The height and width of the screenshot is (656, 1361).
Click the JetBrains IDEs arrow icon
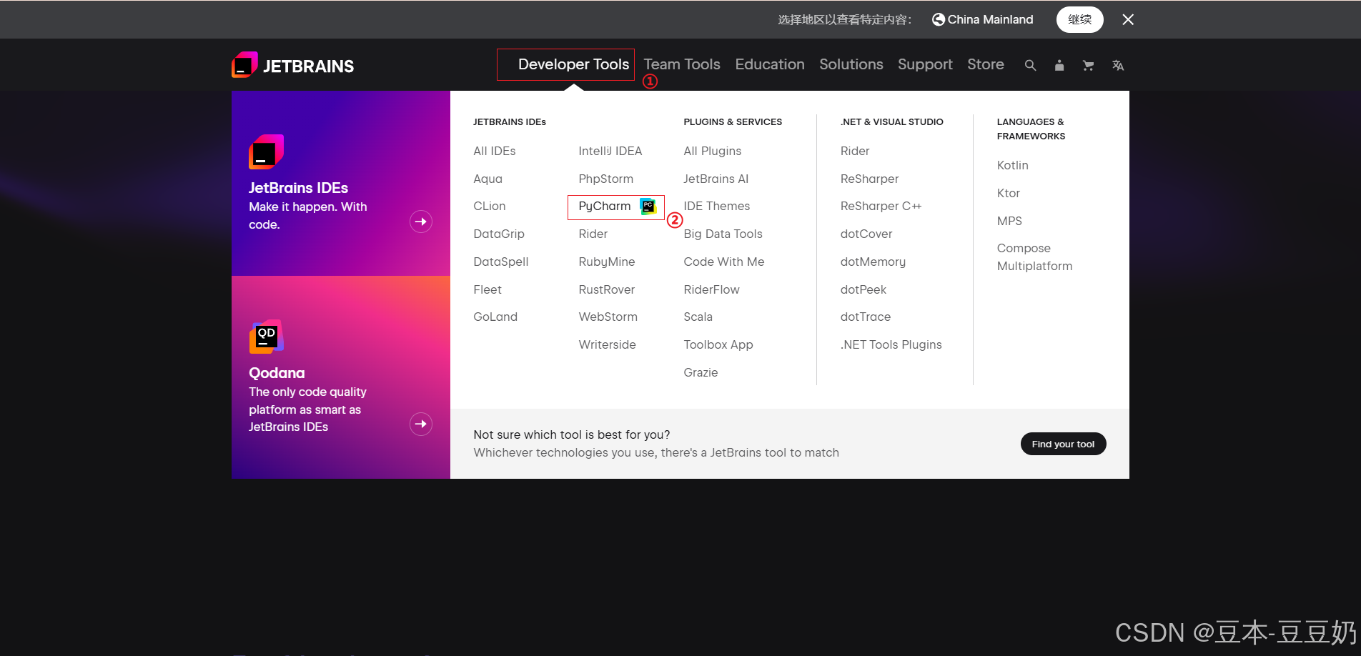coord(421,222)
